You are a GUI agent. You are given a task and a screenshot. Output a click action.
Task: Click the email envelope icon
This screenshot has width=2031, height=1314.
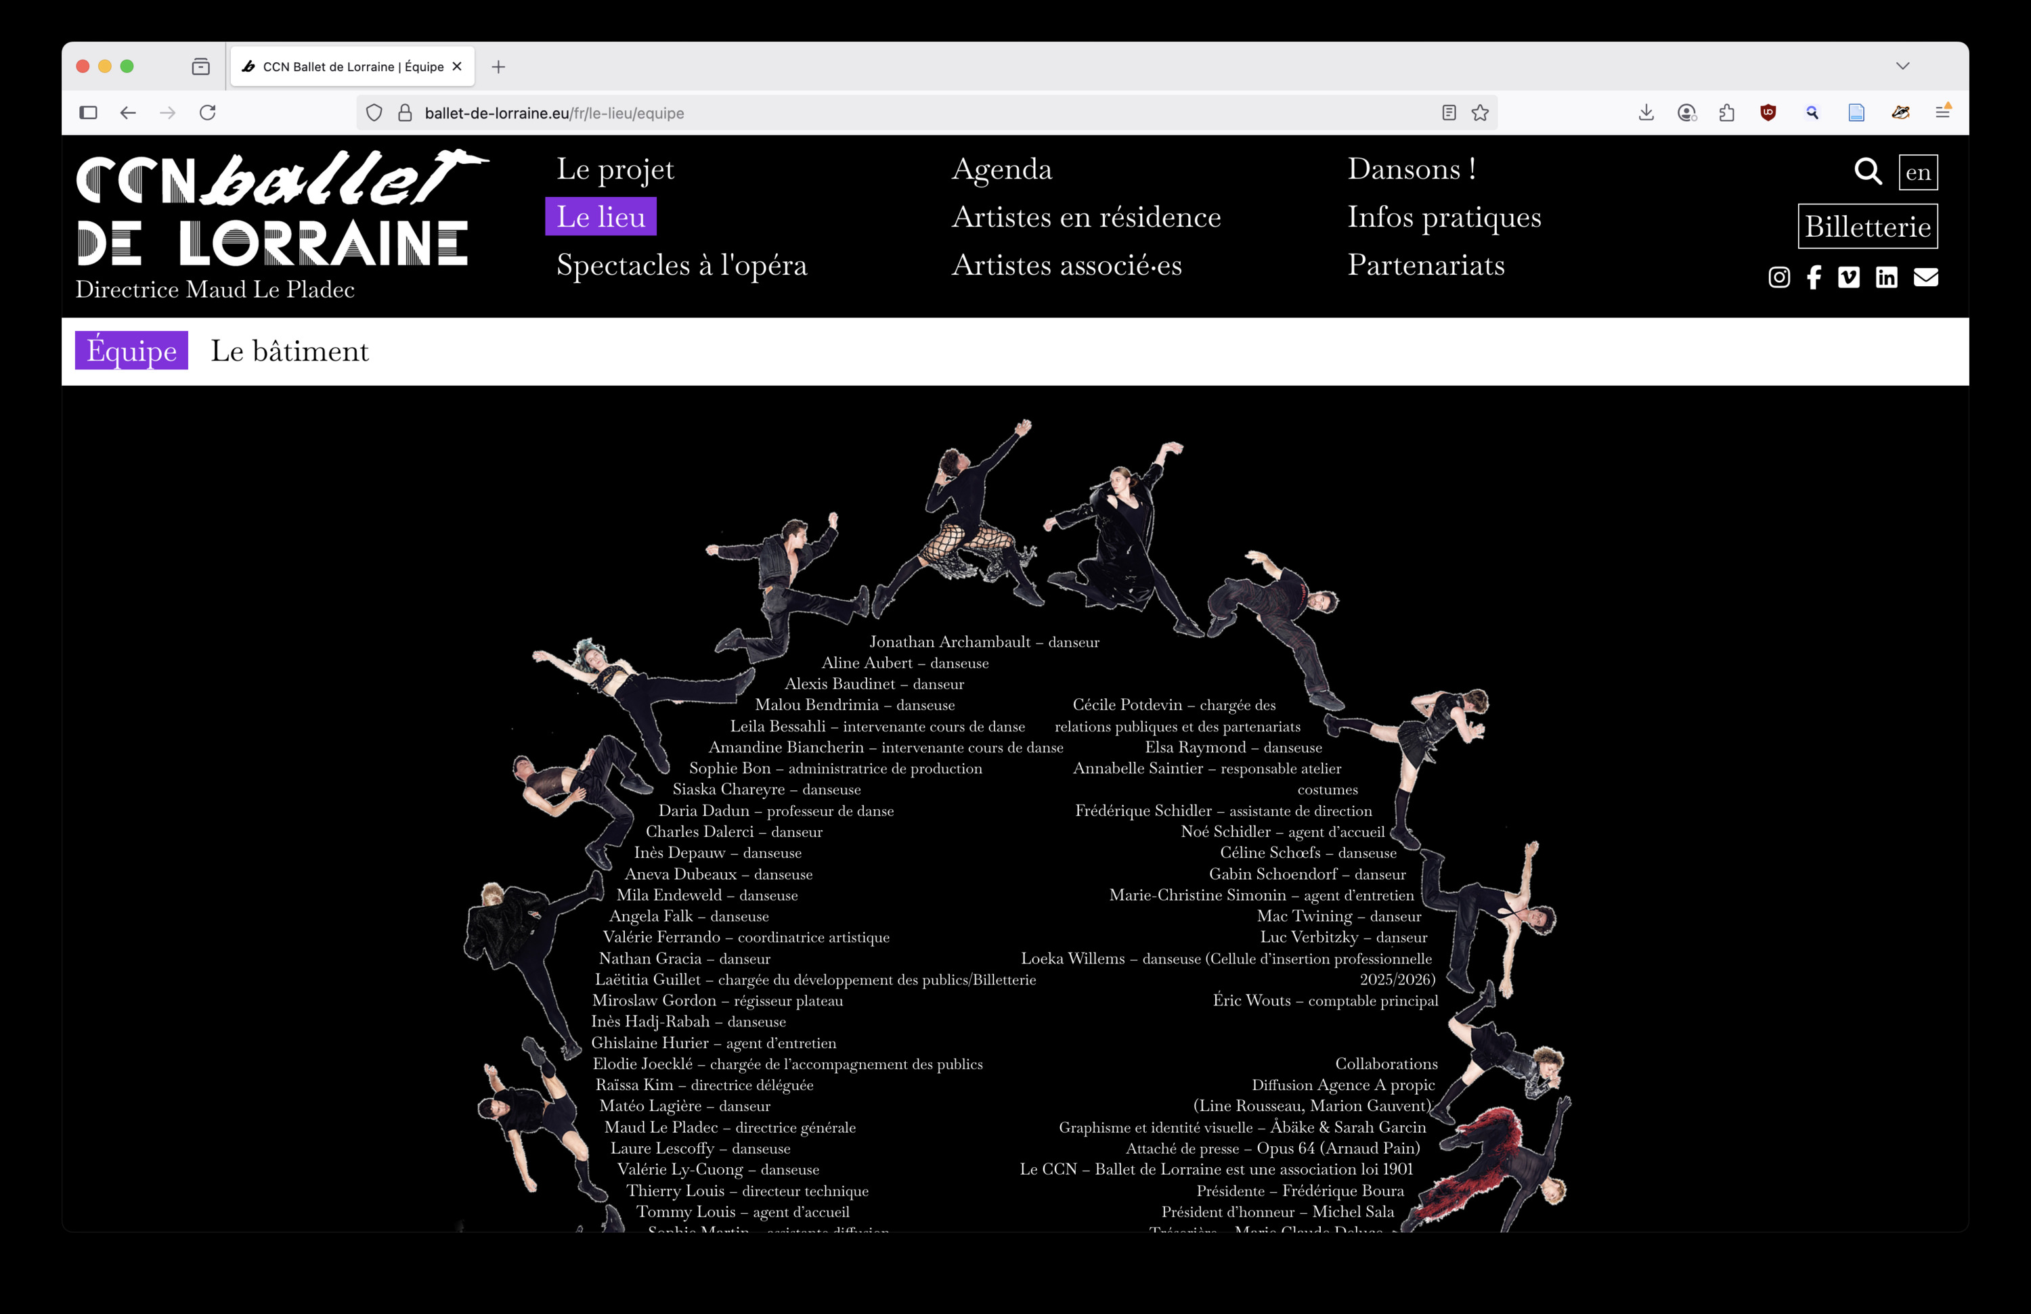point(1925,277)
